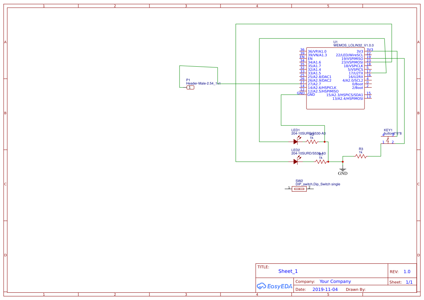
Task: Click the EasyEDA logo in title block
Action: tap(275, 286)
